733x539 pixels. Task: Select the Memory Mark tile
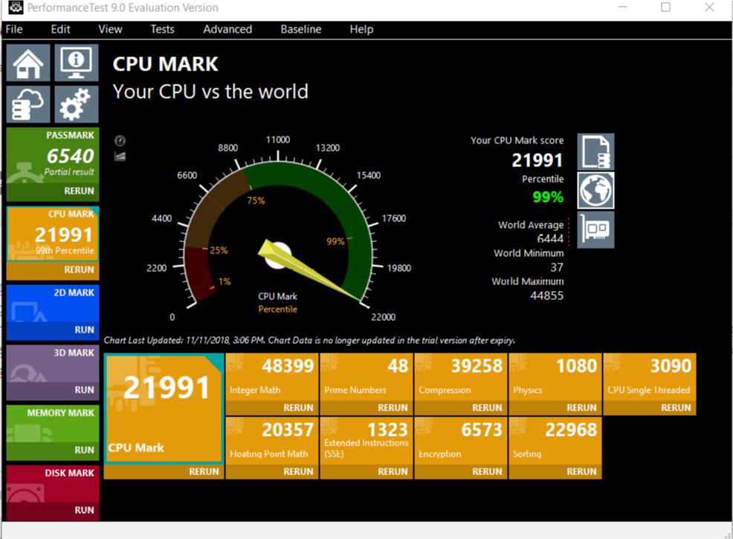coord(53,423)
